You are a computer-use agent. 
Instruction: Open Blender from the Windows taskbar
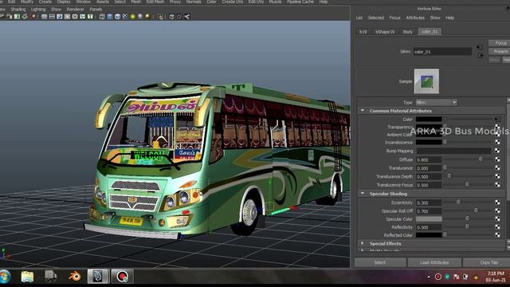pyautogui.click(x=74, y=277)
